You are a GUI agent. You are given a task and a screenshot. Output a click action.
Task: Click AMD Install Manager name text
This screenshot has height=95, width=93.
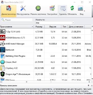pyautogui.click(x=15, y=44)
